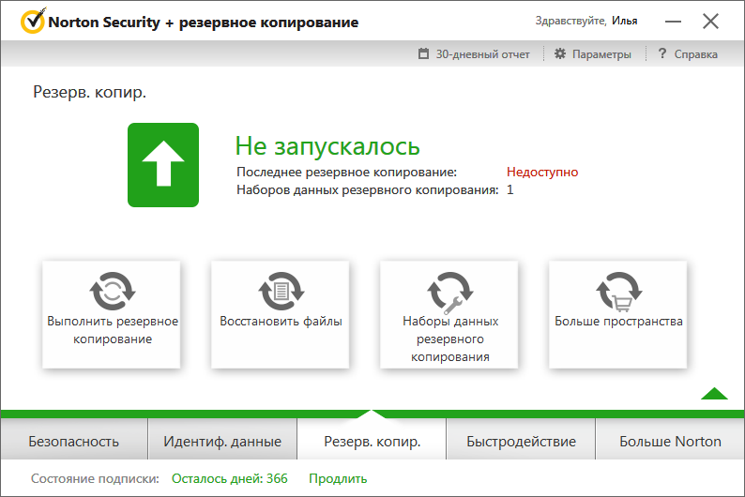Click the Резерв. копир. page heading
Screen dimensions: 745x497
pyautogui.click(x=89, y=92)
